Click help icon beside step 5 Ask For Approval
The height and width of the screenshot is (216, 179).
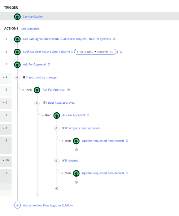tap(68, 90)
